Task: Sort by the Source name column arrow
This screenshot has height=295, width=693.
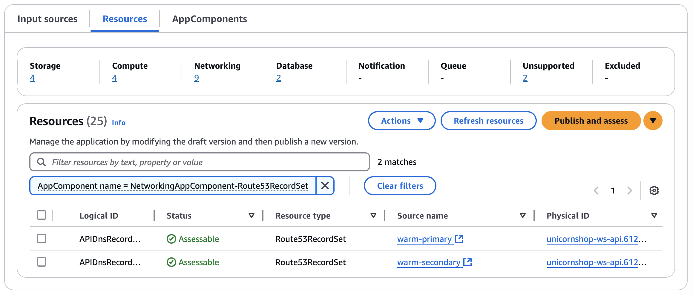Action: [522, 216]
